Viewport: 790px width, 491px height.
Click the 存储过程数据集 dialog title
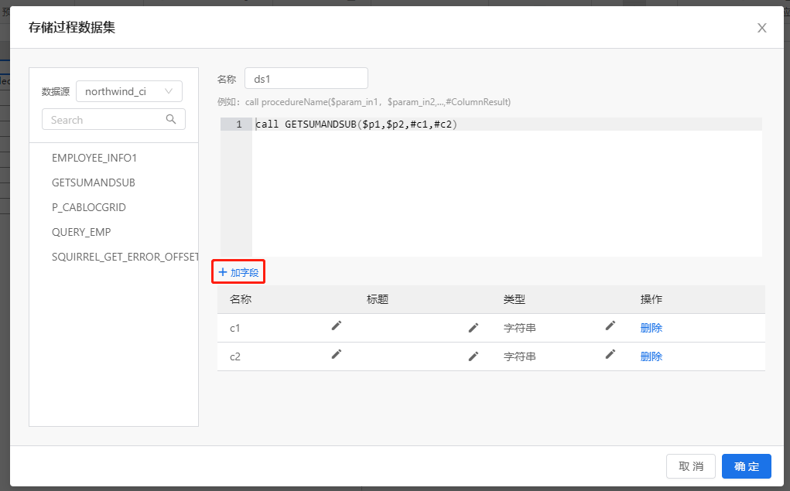point(71,27)
